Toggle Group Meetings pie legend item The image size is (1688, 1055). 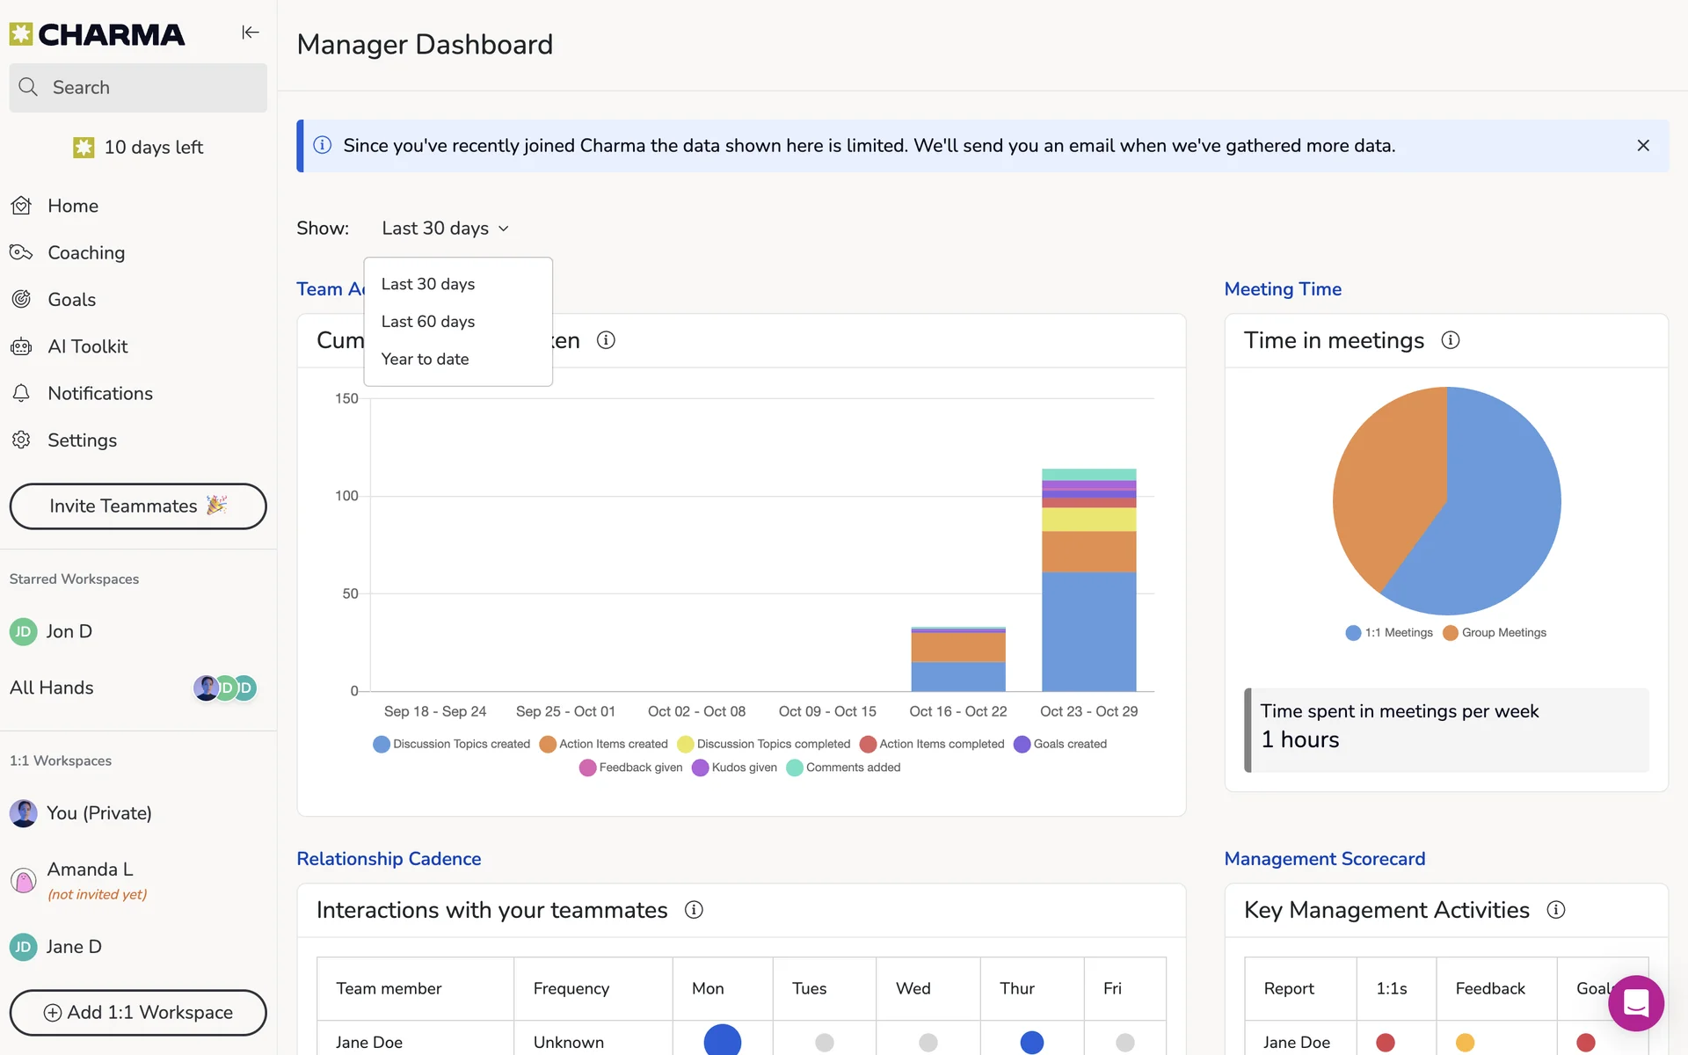[x=1494, y=633]
